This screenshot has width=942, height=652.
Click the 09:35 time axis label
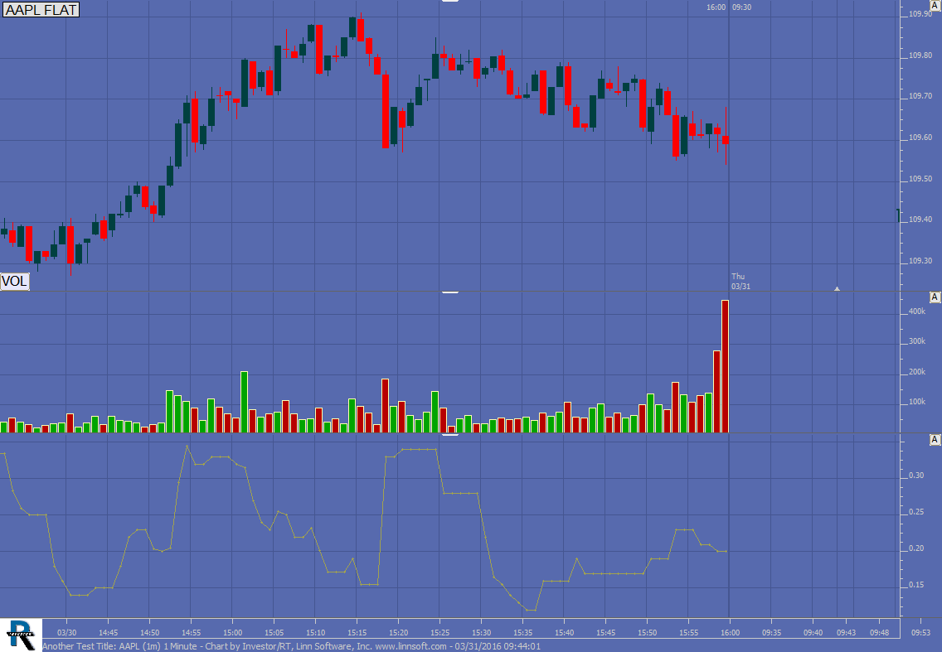pyautogui.click(x=771, y=633)
